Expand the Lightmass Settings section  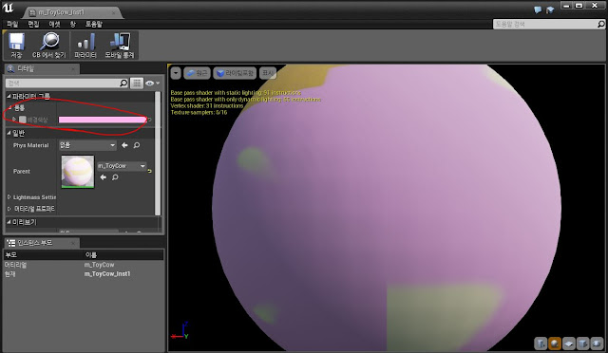[31, 197]
